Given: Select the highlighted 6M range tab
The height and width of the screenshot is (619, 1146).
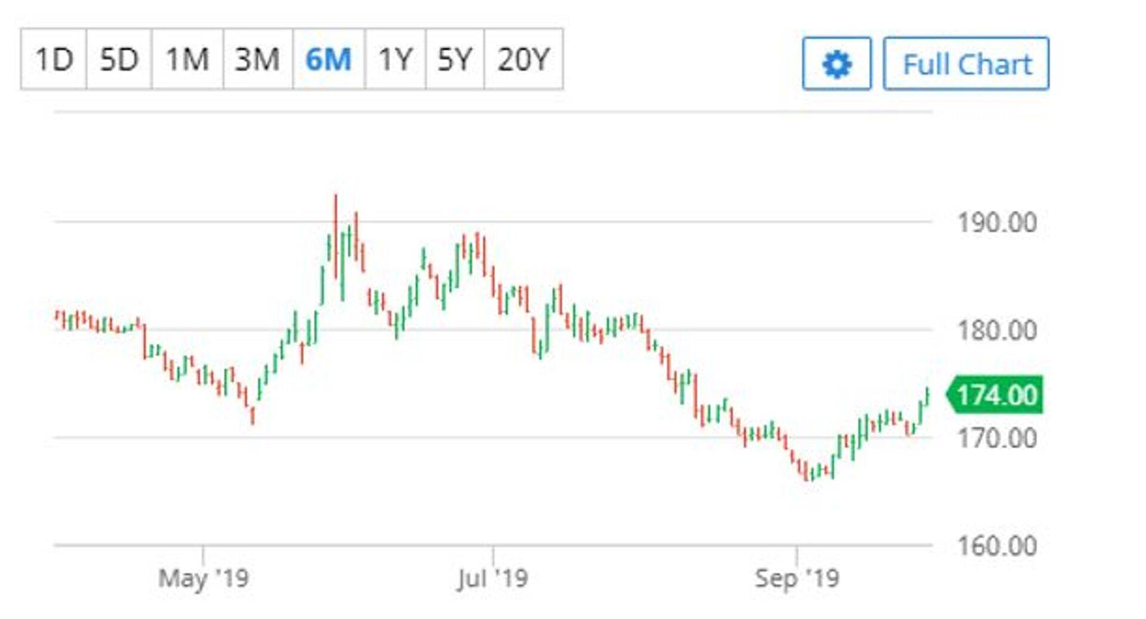Looking at the screenshot, I should point(328,59).
